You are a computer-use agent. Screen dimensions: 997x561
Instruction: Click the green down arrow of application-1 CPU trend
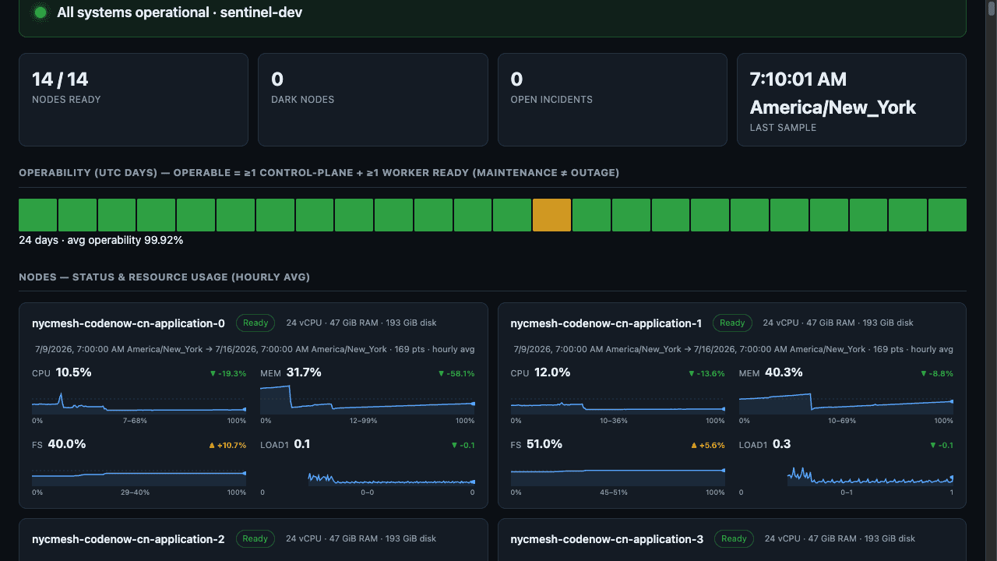click(691, 374)
